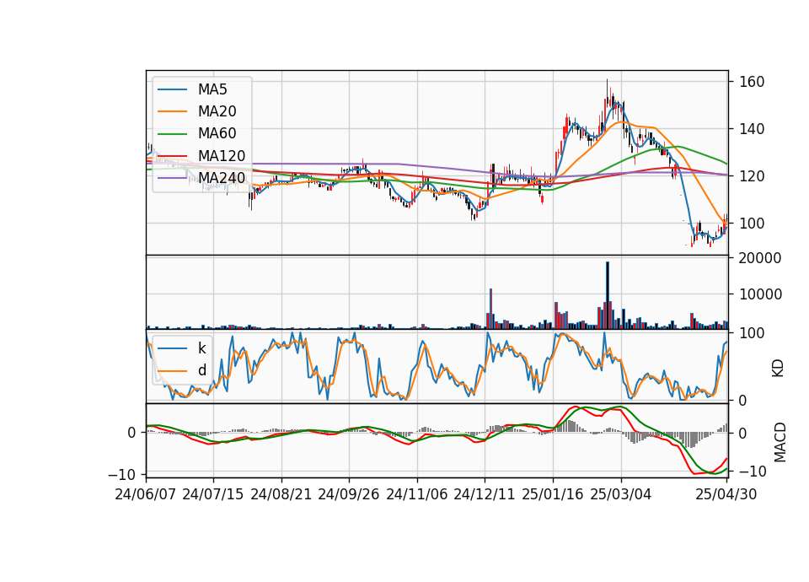Click the 24/08/21 date label

(281, 494)
